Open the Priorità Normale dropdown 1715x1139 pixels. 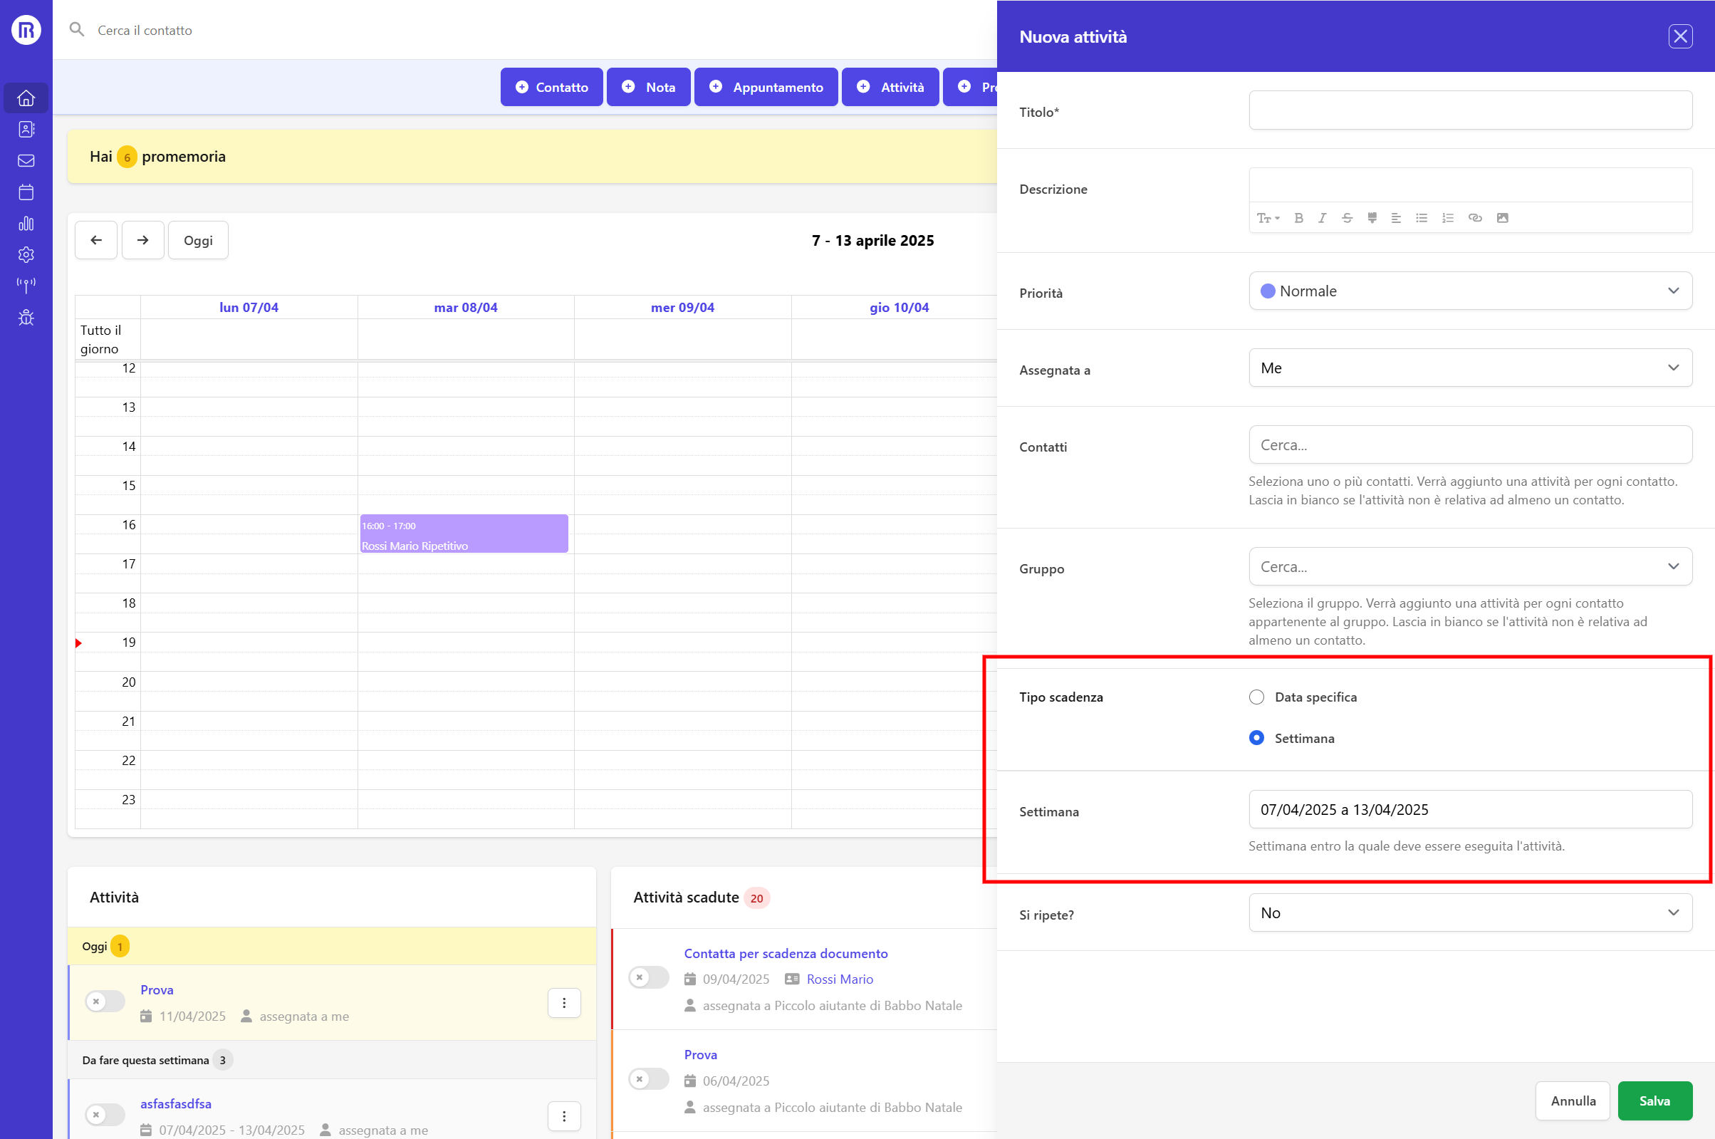pos(1469,291)
